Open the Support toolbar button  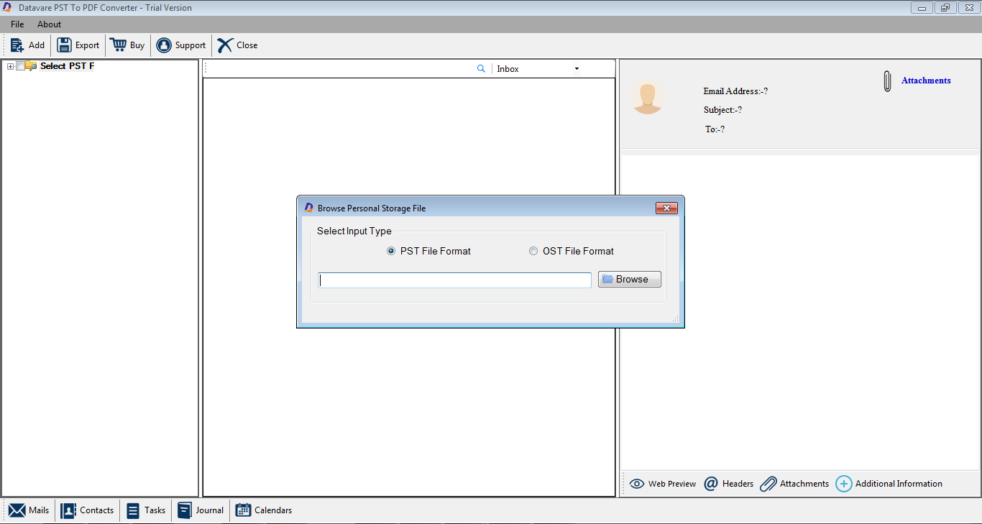pos(181,45)
